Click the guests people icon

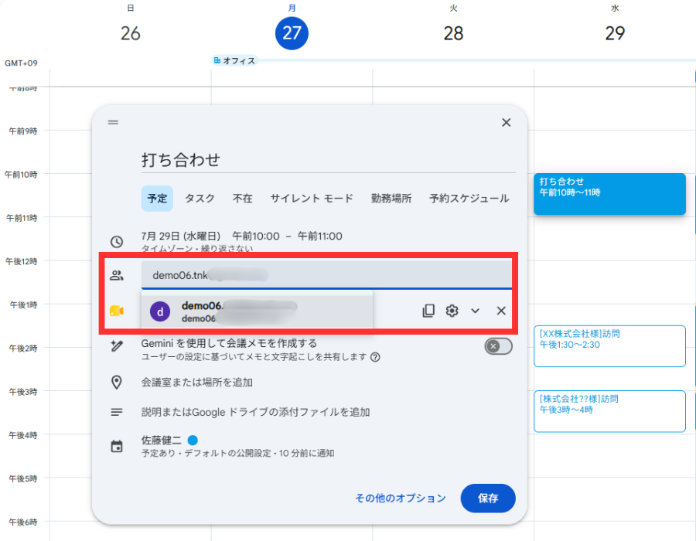pyautogui.click(x=117, y=275)
